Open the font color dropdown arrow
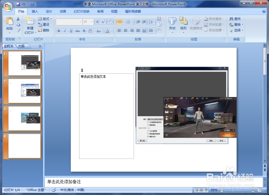Screen dimensions: 269x195 (112, 31)
